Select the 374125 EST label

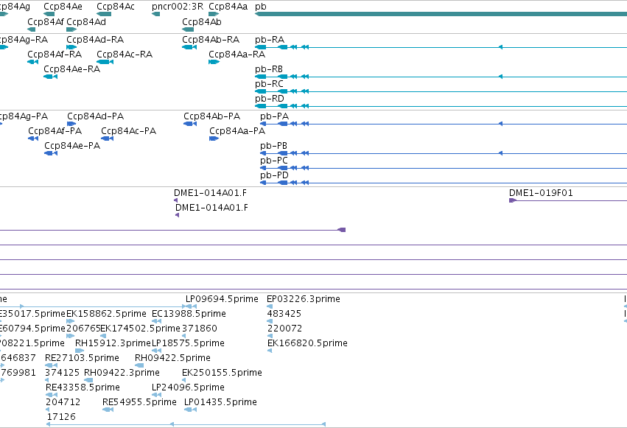point(62,373)
